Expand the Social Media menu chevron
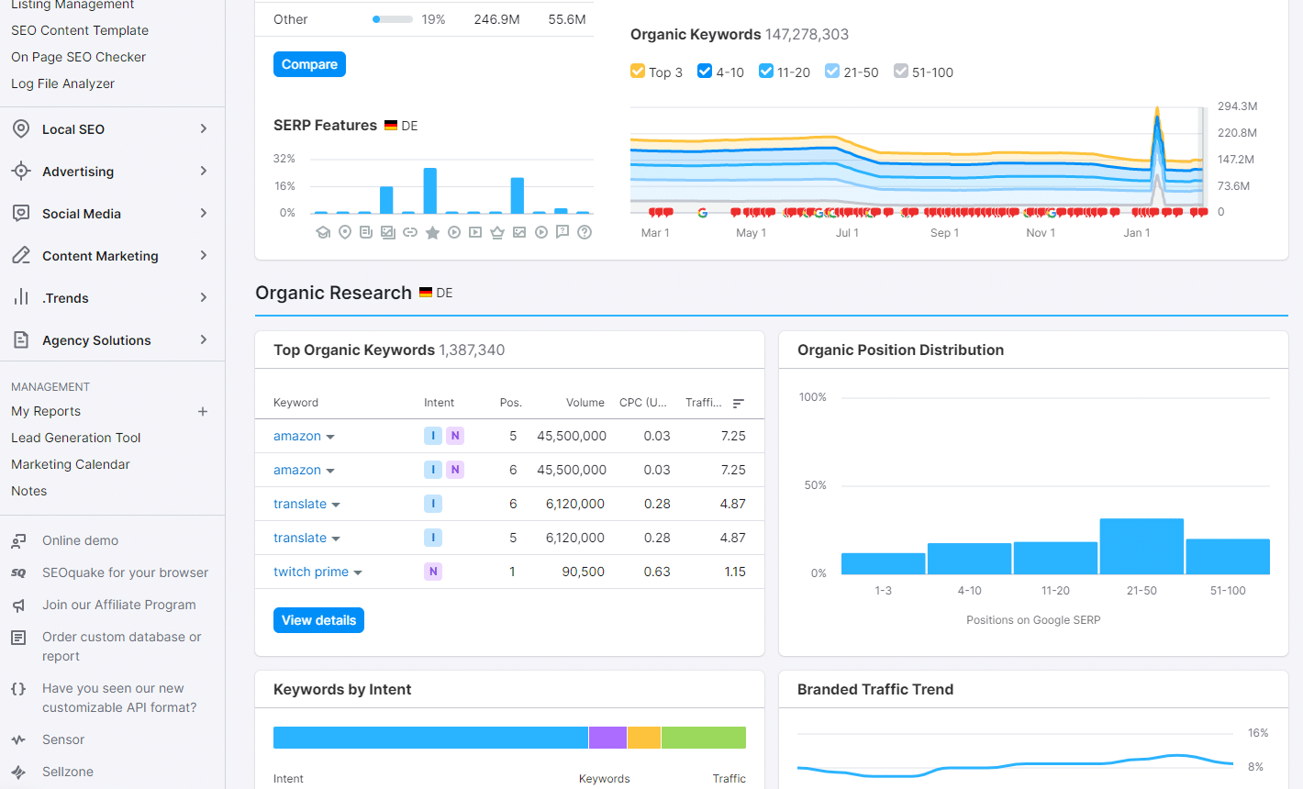 point(204,214)
